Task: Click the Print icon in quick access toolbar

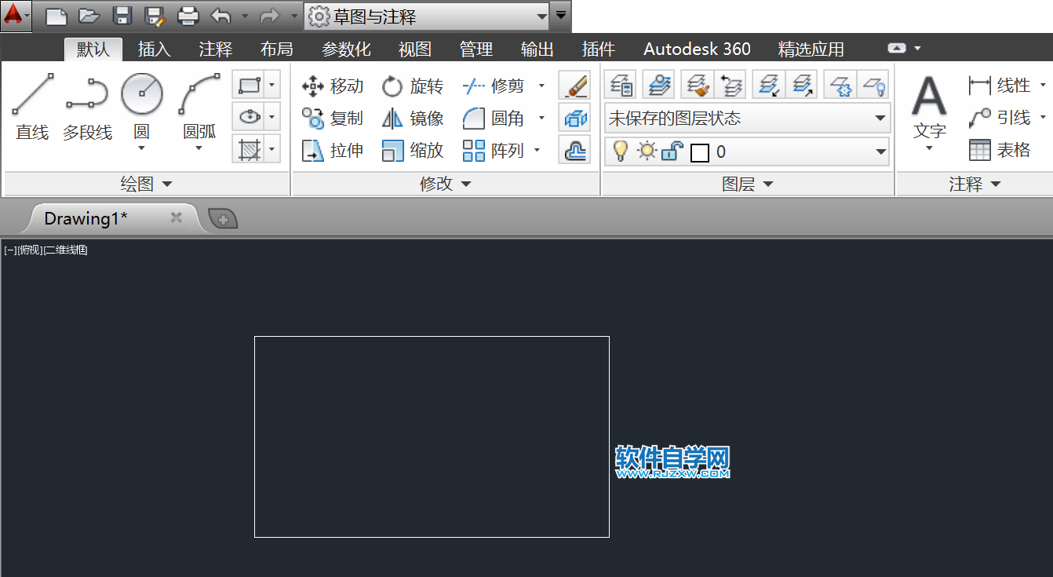Action: pos(188,16)
